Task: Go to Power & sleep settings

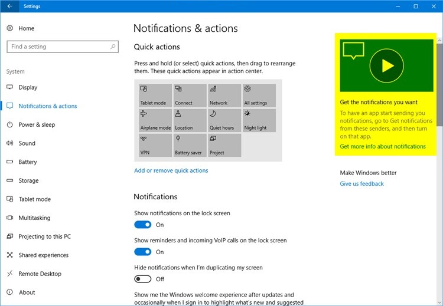Action: click(37, 124)
